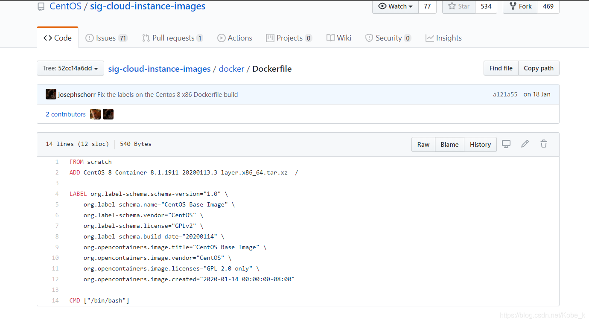This screenshot has width=589, height=323.
Task: Select line number 4
Action: coord(57,194)
